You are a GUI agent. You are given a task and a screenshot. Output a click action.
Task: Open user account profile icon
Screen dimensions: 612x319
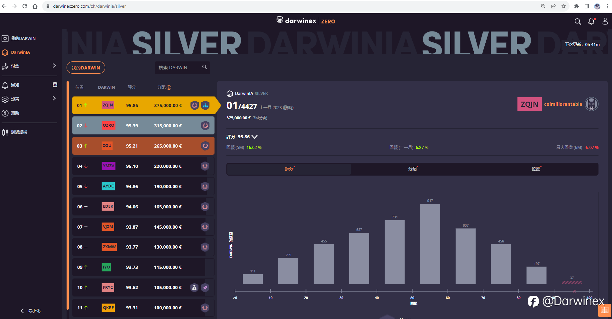(x=605, y=21)
